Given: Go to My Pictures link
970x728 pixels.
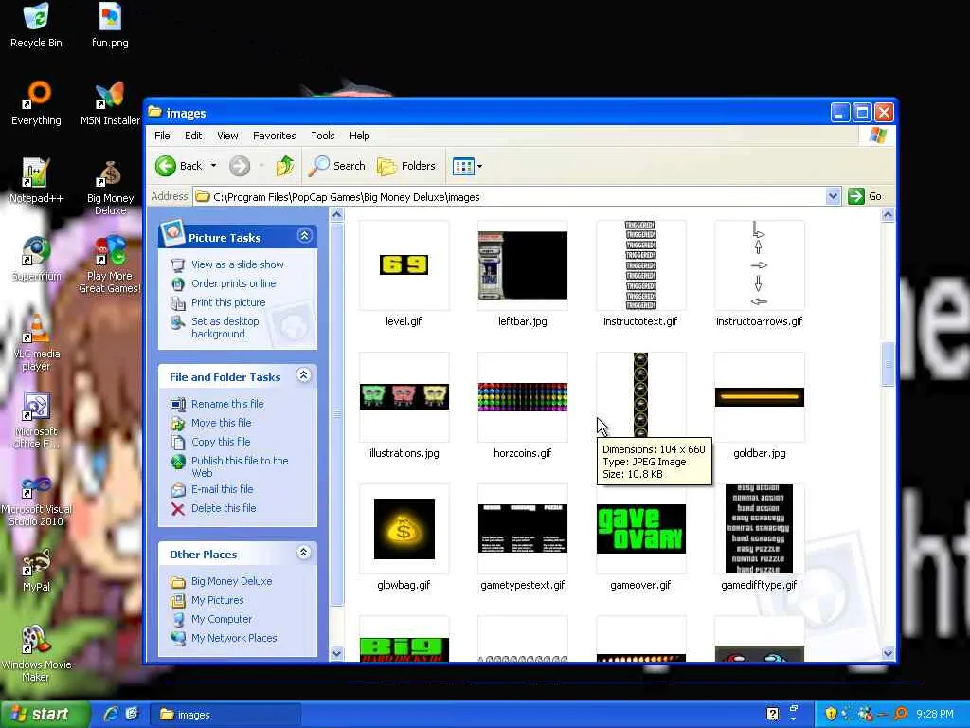Looking at the screenshot, I should point(217,600).
